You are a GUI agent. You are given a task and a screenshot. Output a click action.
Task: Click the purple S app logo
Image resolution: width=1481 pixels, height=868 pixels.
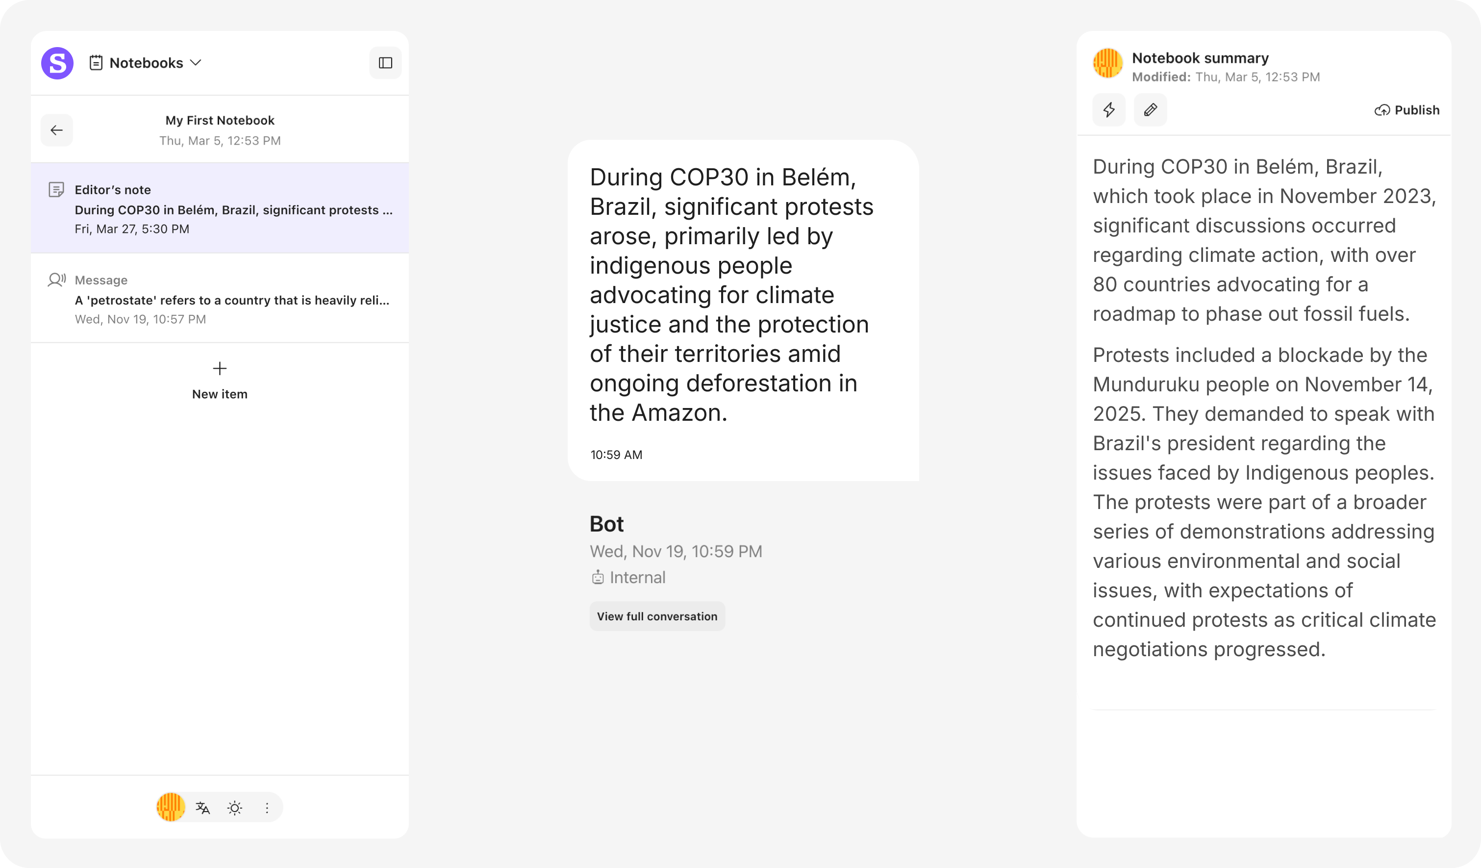(57, 63)
